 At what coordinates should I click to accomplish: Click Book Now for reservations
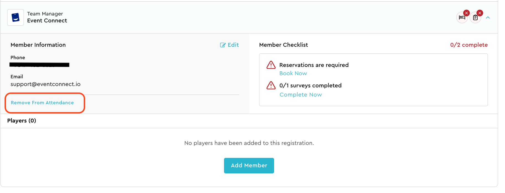pos(293,73)
